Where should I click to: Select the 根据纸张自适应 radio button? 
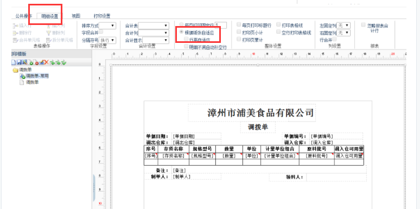point(182,32)
